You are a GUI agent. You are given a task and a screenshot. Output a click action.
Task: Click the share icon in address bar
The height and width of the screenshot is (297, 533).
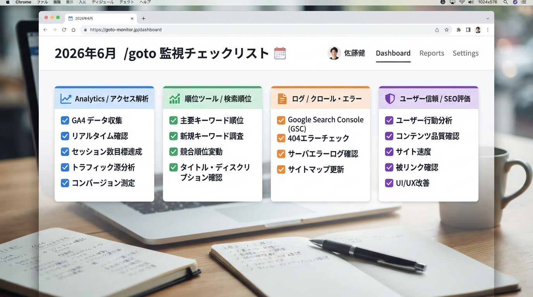coord(437,30)
